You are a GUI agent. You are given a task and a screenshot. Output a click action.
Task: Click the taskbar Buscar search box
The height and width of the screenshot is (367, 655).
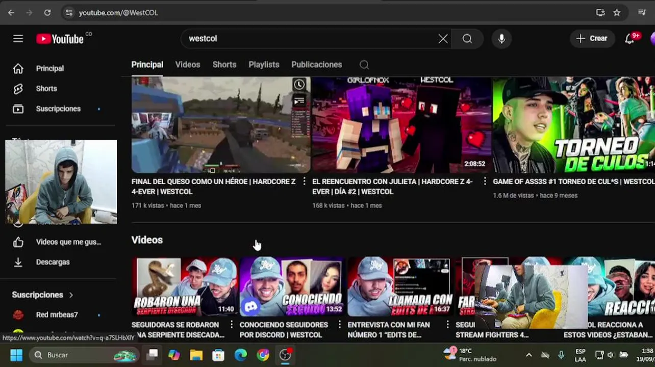(84, 355)
